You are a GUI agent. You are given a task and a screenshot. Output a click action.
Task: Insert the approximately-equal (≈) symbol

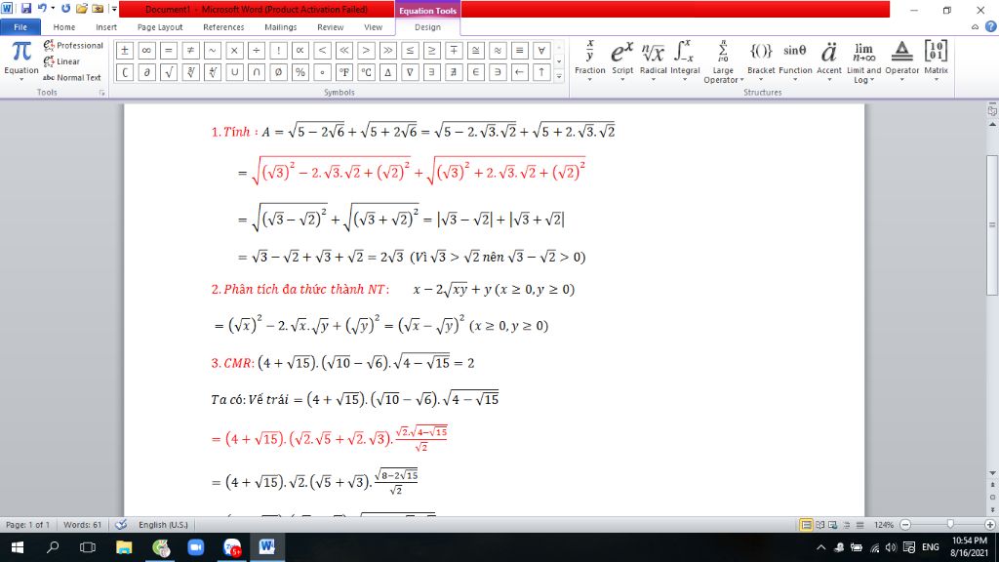[x=498, y=51]
